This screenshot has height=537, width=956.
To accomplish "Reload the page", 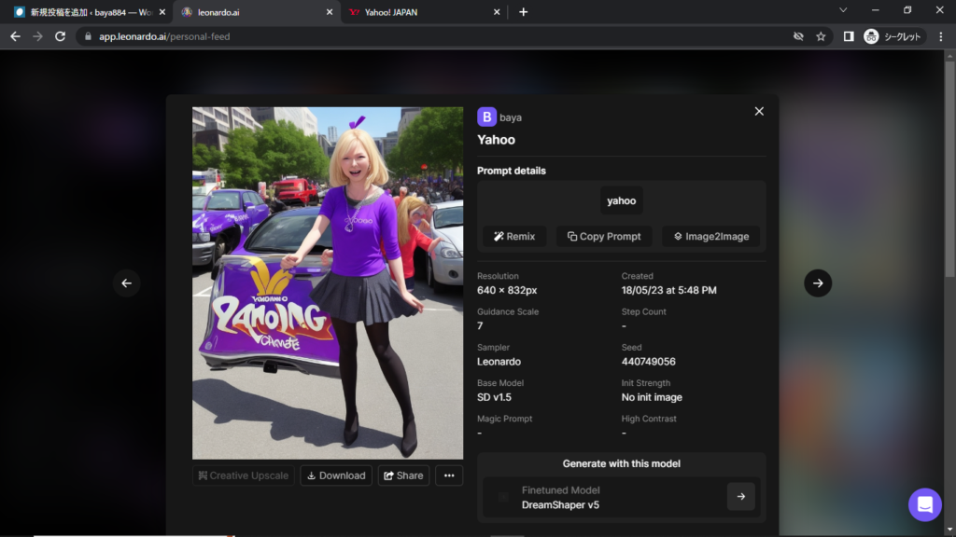I will tap(61, 36).
